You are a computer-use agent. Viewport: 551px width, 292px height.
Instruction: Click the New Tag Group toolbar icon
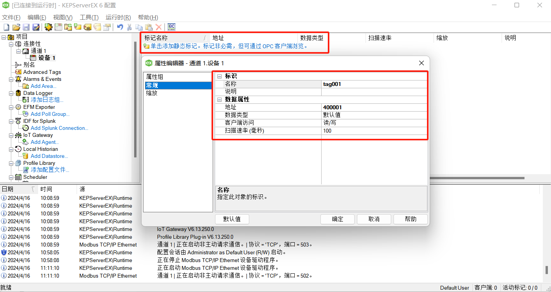point(68,27)
